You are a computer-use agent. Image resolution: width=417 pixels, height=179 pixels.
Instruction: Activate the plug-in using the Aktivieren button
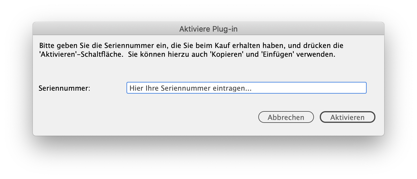coord(347,117)
